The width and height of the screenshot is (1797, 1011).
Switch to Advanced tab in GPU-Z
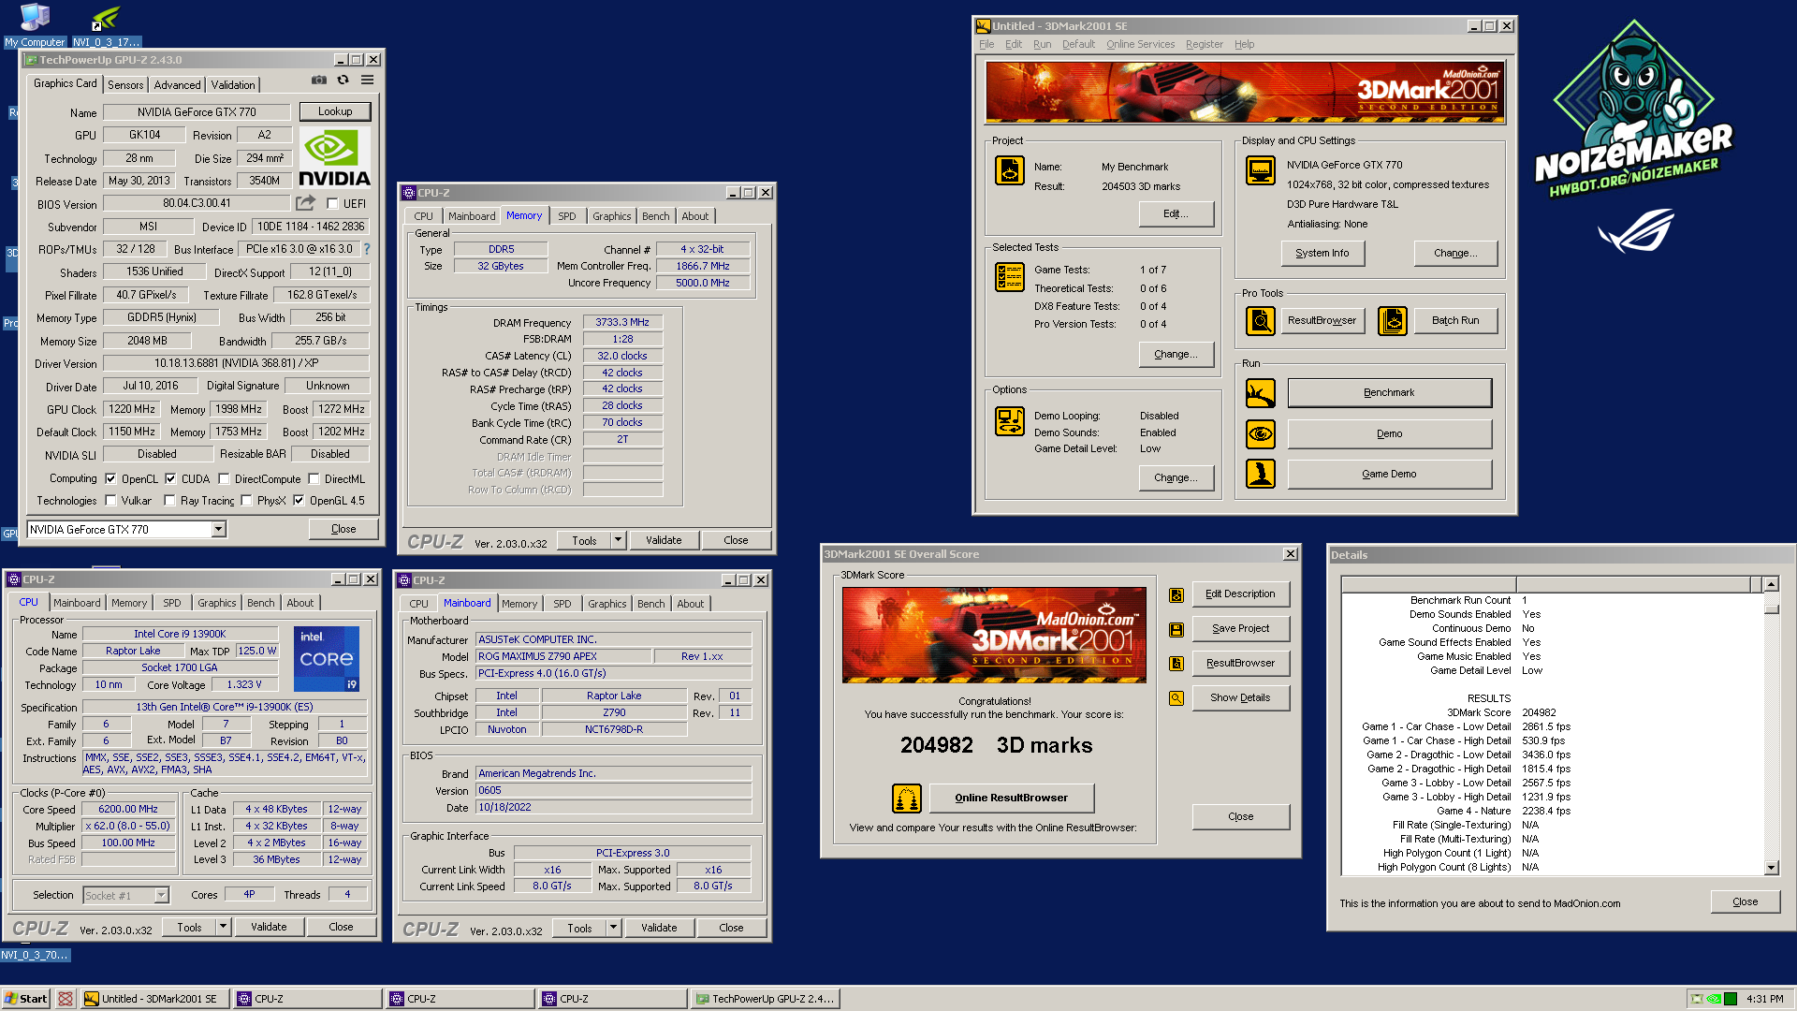click(x=177, y=84)
